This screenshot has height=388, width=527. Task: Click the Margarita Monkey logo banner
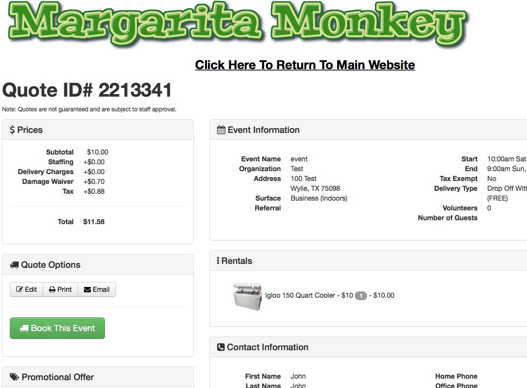[237, 24]
